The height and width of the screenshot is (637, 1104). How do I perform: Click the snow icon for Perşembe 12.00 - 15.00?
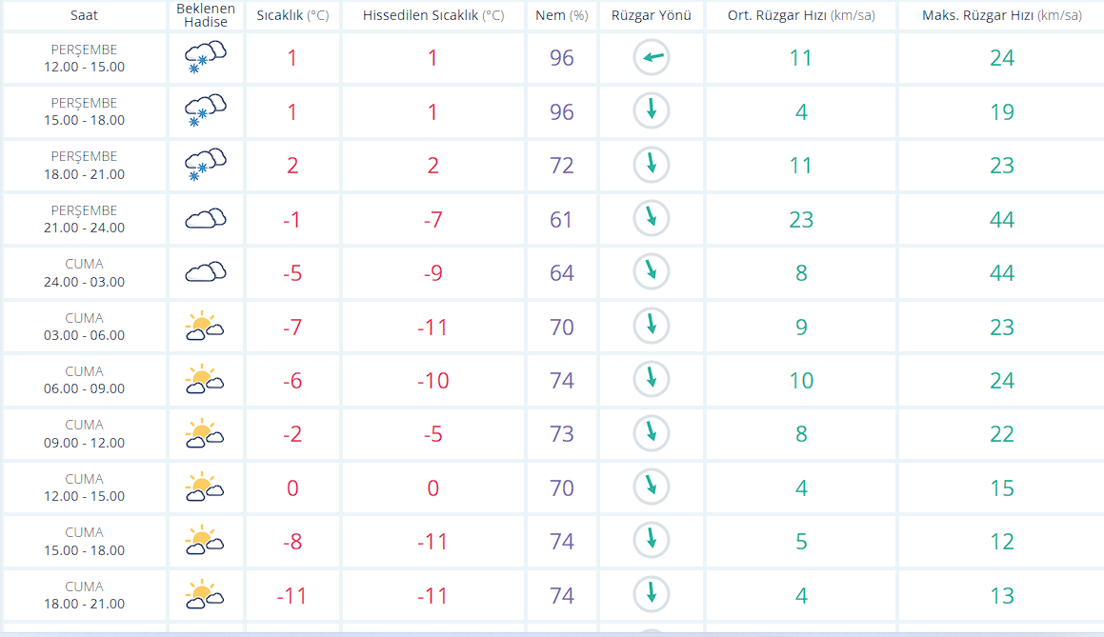point(205,58)
